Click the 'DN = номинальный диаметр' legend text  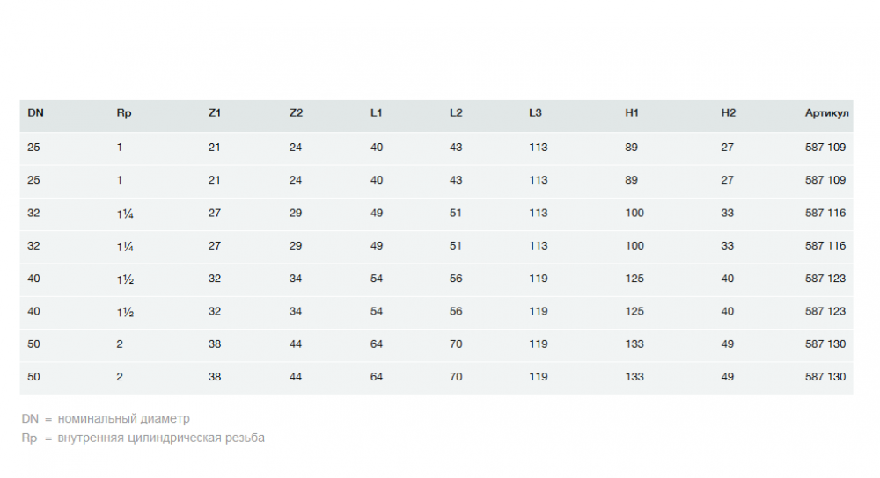coord(106,419)
